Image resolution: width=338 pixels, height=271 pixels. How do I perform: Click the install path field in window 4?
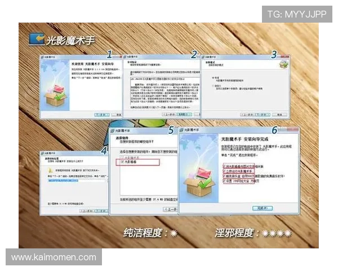77,181
